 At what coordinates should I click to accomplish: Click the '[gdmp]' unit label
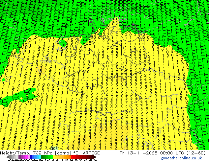pos(63,153)
